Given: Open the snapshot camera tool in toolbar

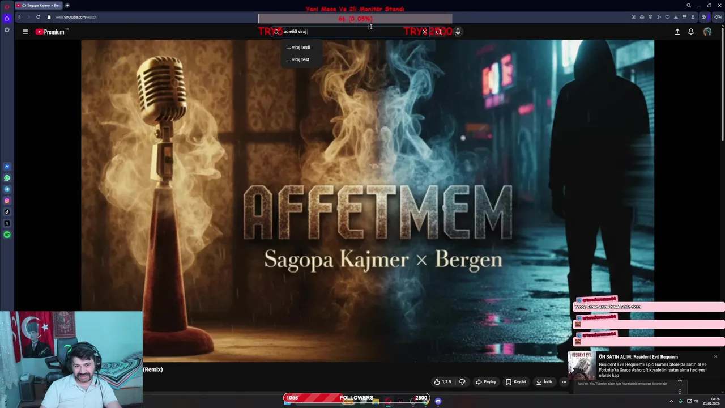Looking at the screenshot, I should (x=642, y=17).
